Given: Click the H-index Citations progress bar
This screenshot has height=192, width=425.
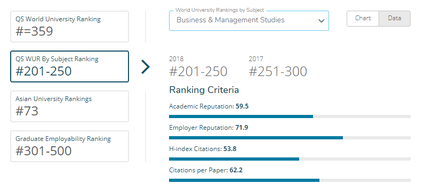Looking at the screenshot, I should (290, 159).
